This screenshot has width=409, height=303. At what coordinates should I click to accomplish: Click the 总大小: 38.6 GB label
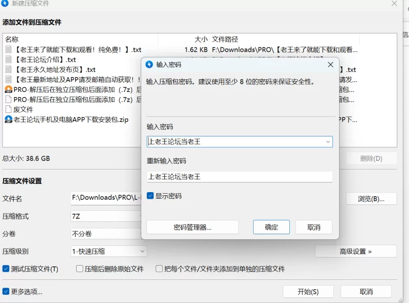point(26,158)
